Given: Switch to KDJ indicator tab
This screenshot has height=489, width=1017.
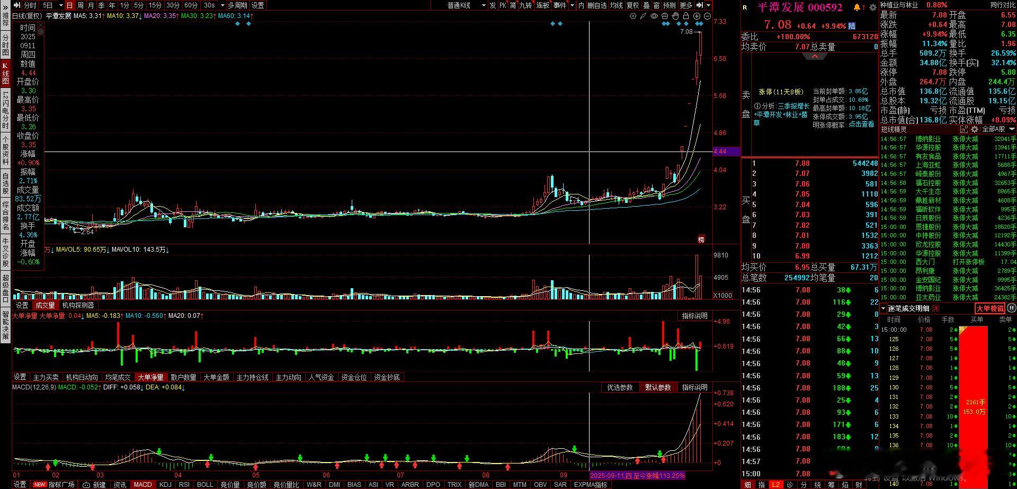Looking at the screenshot, I should [x=165, y=485].
